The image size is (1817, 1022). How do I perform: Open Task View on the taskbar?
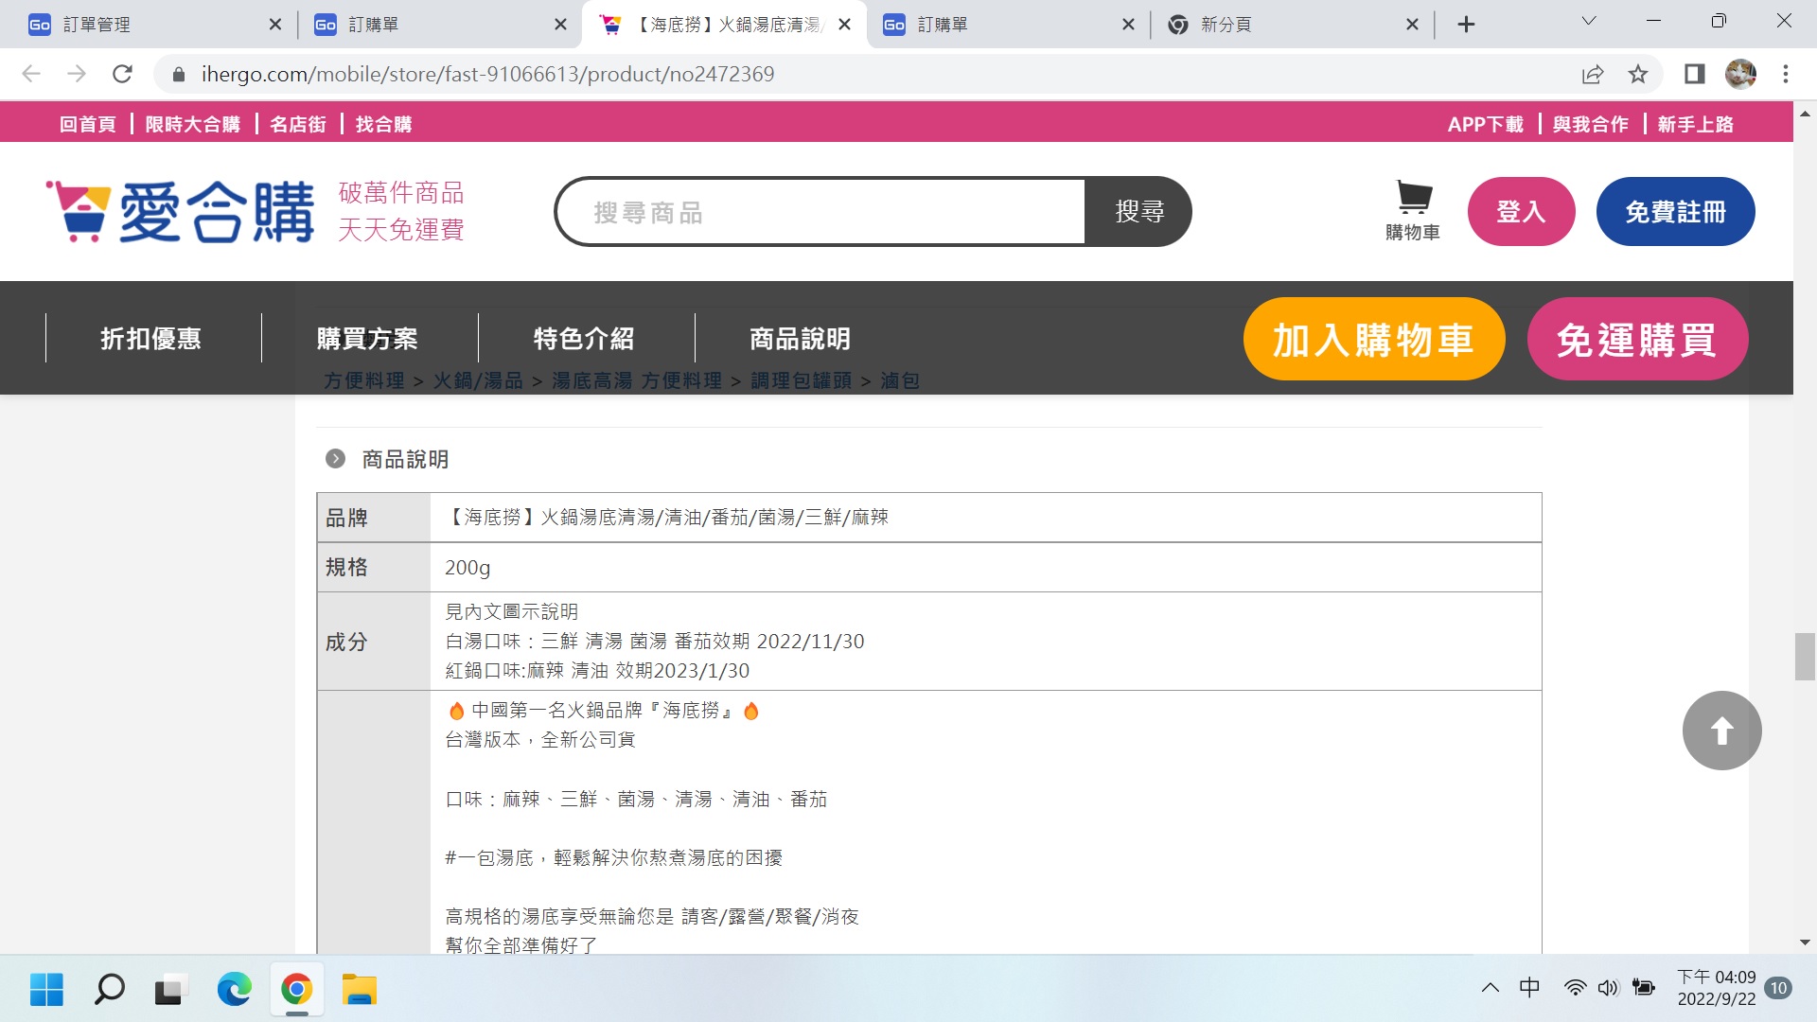pos(171,990)
